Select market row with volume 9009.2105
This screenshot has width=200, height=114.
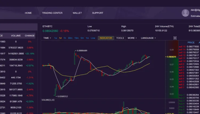pos(18,107)
